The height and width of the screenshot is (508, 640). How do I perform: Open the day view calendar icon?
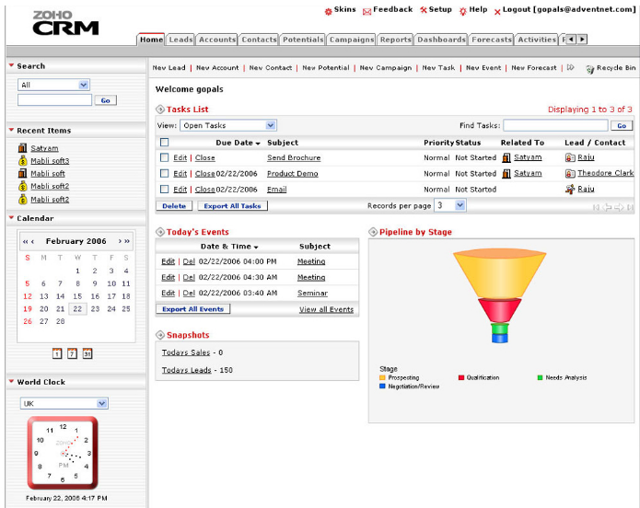(x=57, y=353)
